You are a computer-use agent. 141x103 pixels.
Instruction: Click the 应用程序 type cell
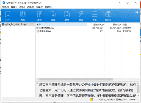point(127,28)
